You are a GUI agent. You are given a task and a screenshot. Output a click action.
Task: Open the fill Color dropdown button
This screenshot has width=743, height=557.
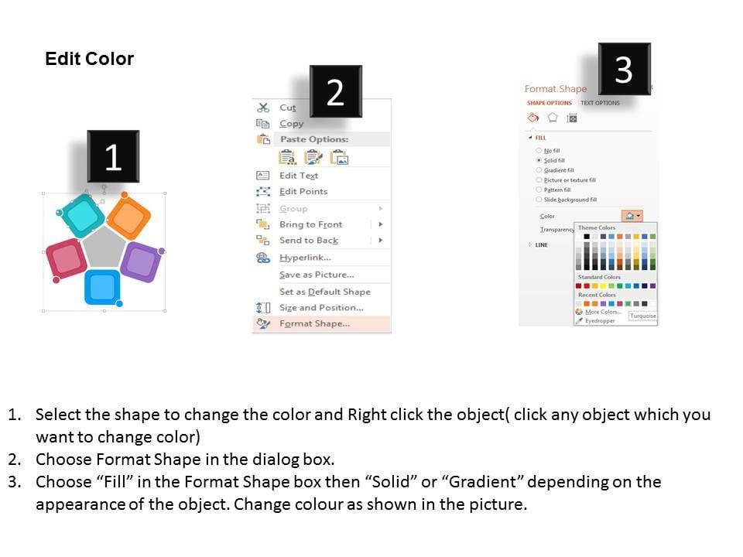(x=632, y=216)
